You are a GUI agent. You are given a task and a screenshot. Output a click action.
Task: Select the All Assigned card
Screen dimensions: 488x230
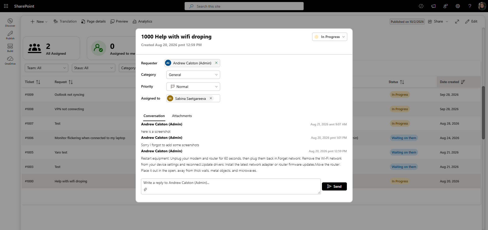[x=51, y=48]
